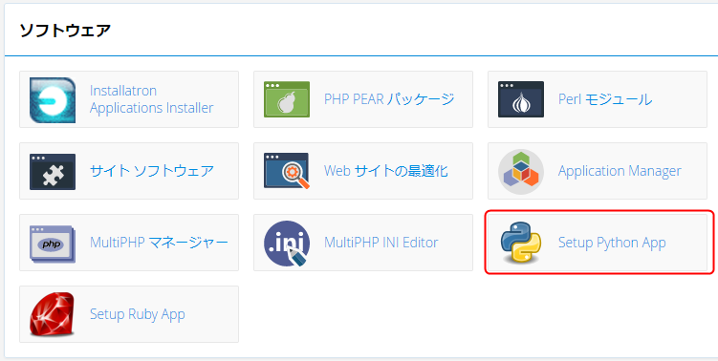
Task: Launch the Setup Python App link
Action: point(612,243)
